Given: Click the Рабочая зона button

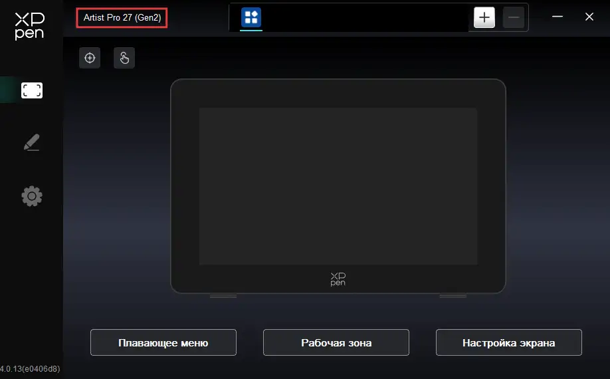Looking at the screenshot, I should pos(336,342).
